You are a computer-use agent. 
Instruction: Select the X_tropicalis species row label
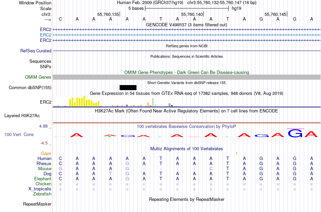pos(40,189)
